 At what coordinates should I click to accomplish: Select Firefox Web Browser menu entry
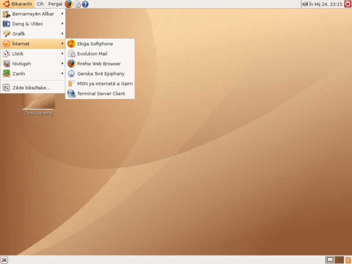100,64
